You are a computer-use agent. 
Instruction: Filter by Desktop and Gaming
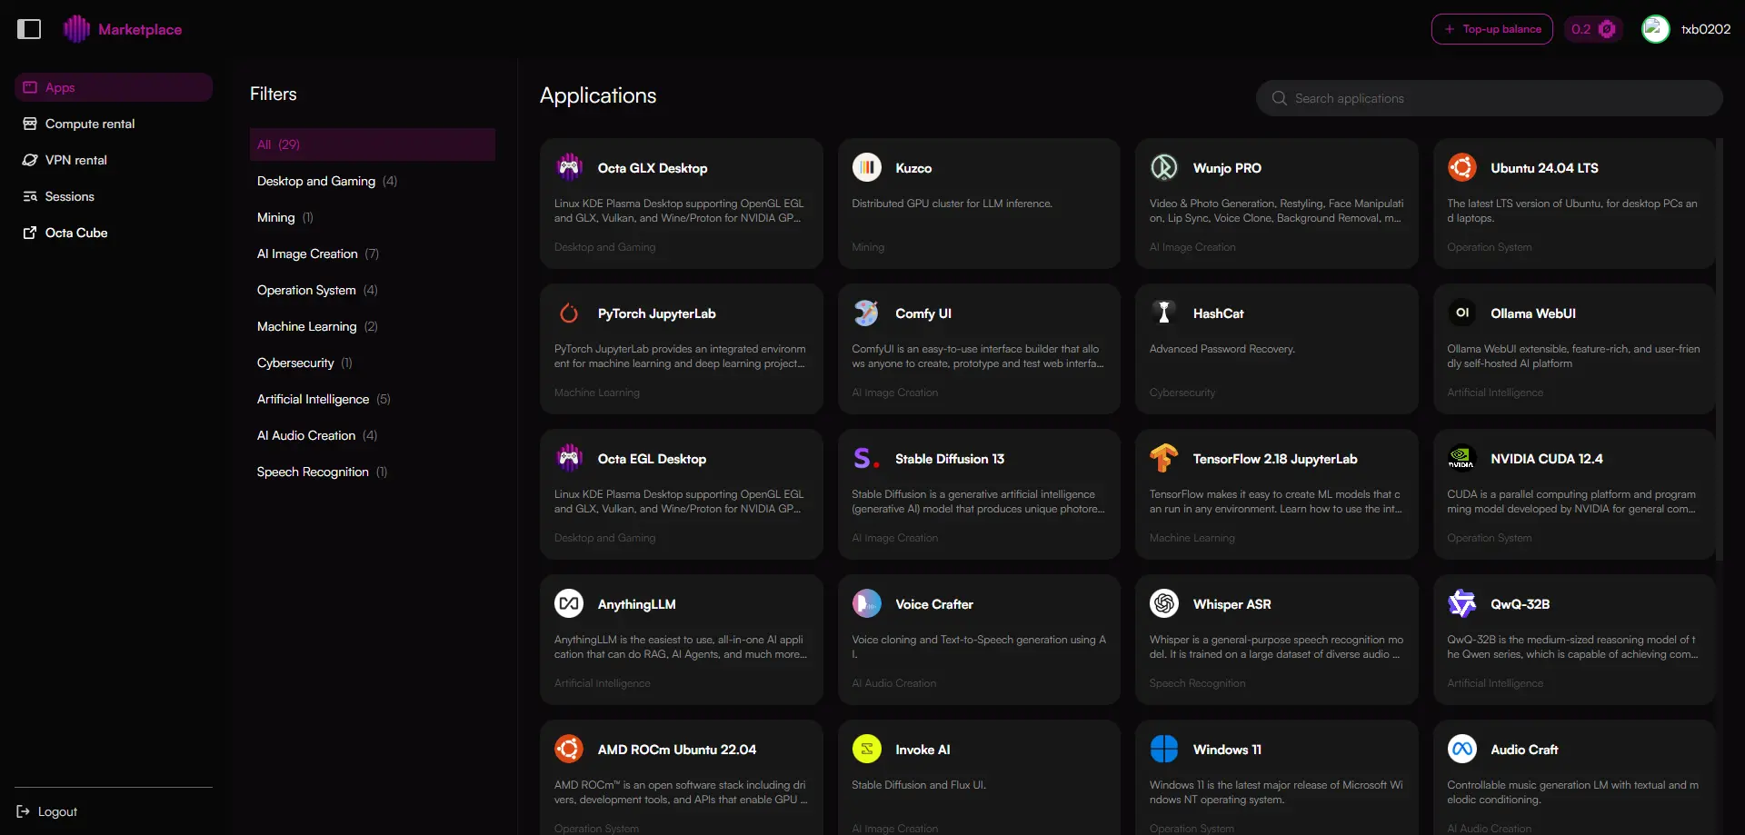click(373, 181)
